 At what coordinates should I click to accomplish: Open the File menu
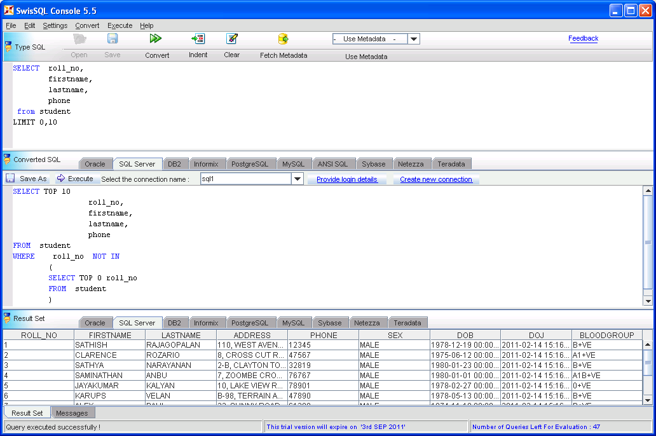11,25
